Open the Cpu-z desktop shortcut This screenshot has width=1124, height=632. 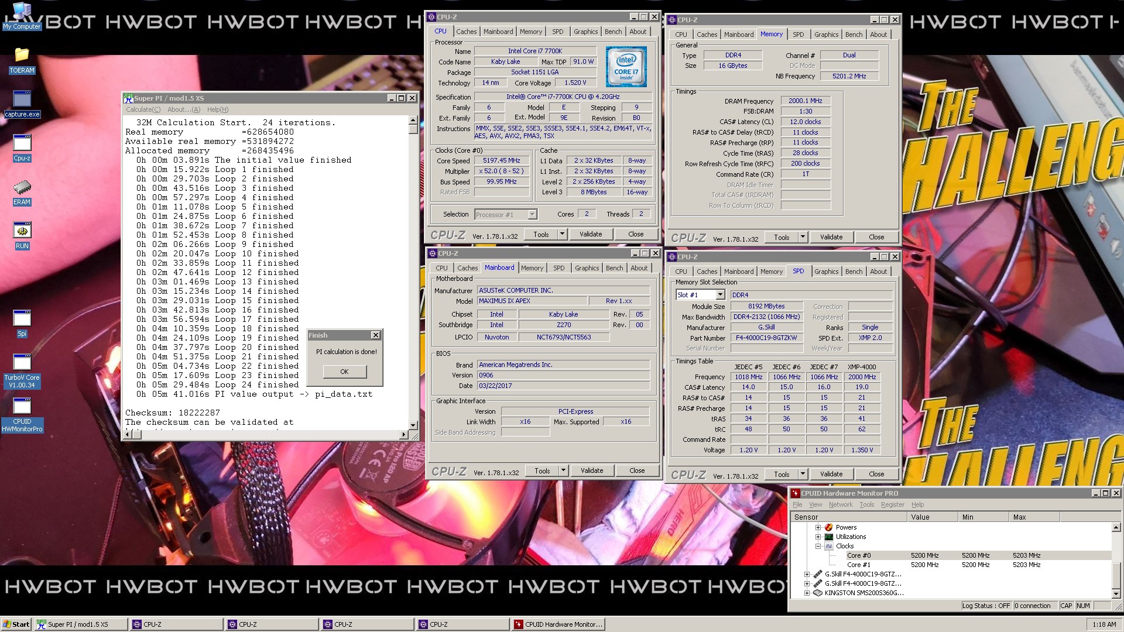click(x=22, y=149)
